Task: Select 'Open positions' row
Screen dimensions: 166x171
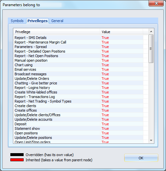Action: (78, 133)
